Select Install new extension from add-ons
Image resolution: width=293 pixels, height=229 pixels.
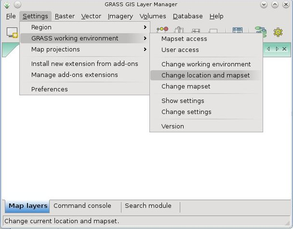(85, 64)
